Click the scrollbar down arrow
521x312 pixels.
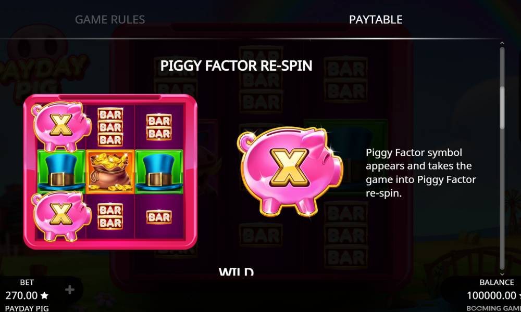coord(502,274)
